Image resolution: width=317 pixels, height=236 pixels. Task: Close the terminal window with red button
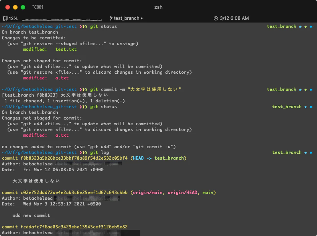pyautogui.click(x=8, y=7)
